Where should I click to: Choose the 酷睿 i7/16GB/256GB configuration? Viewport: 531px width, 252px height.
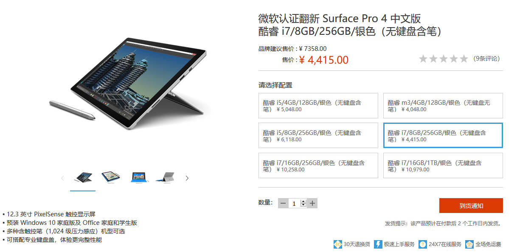tap(318, 166)
